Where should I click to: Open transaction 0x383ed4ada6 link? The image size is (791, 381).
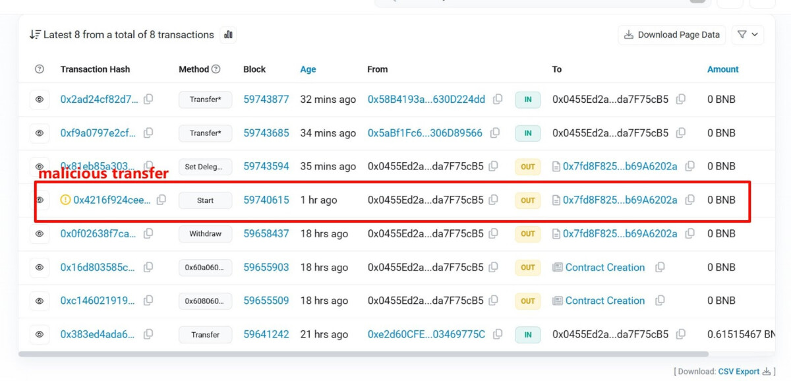click(98, 334)
